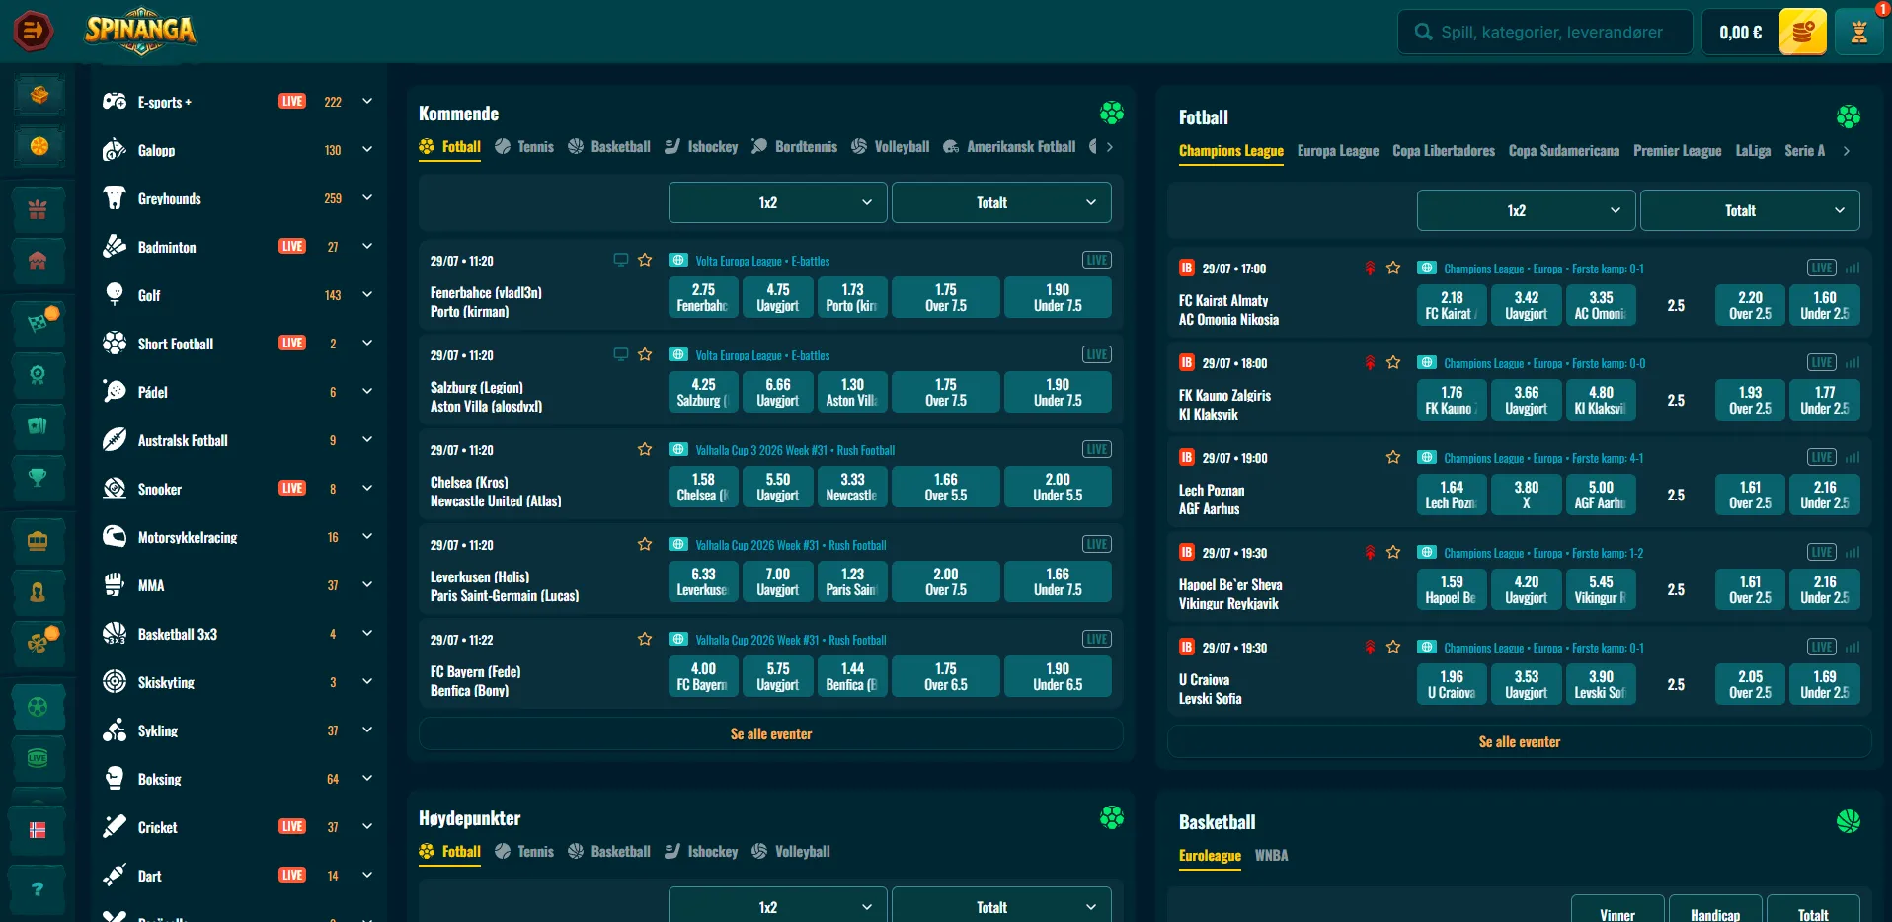Favorite the Salzburg vs Aston Villa star

(645, 355)
